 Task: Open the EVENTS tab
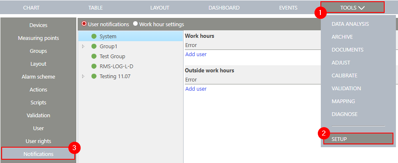[x=288, y=7]
